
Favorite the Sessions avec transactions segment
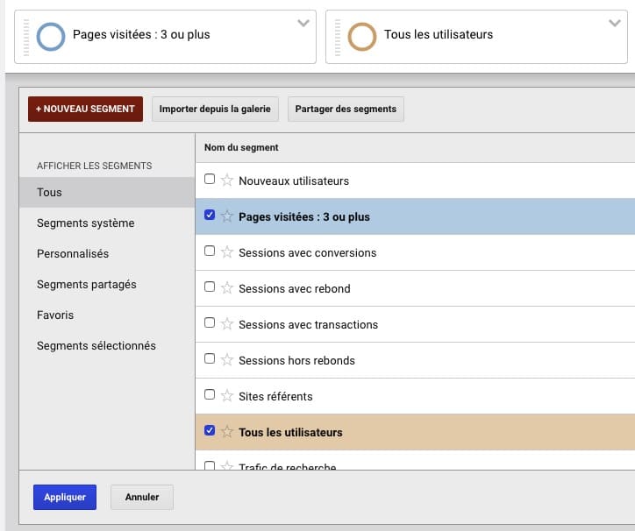pyautogui.click(x=227, y=324)
